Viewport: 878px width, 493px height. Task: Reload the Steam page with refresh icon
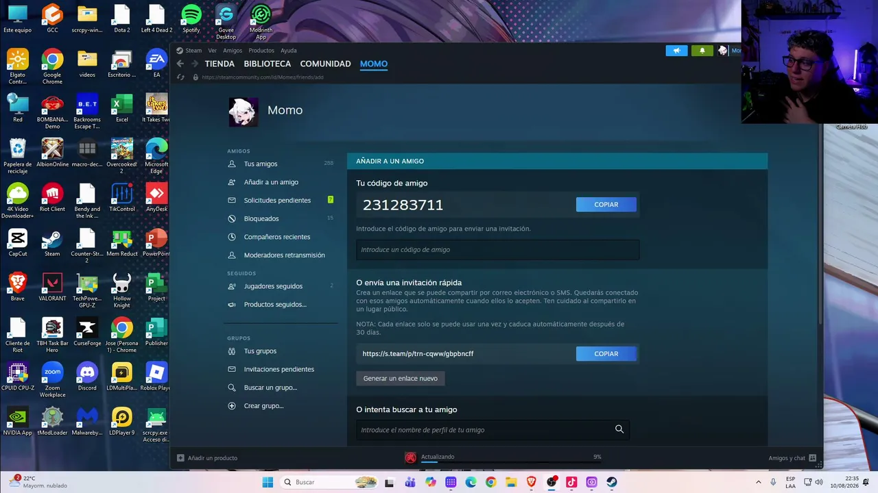point(180,77)
